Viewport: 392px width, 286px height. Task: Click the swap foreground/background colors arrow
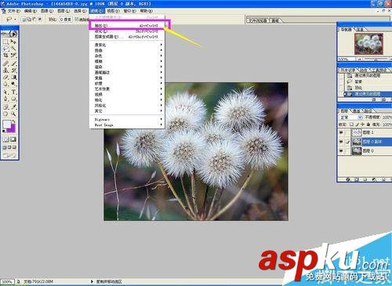(14, 121)
